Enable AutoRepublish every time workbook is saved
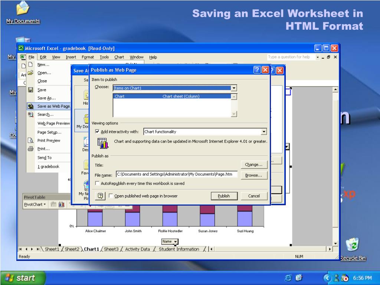This screenshot has width=380, height=285. (97, 183)
